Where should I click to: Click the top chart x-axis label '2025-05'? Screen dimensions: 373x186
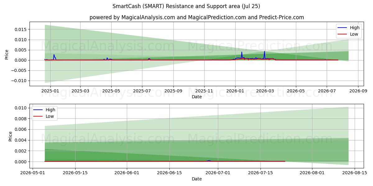tap(111, 91)
